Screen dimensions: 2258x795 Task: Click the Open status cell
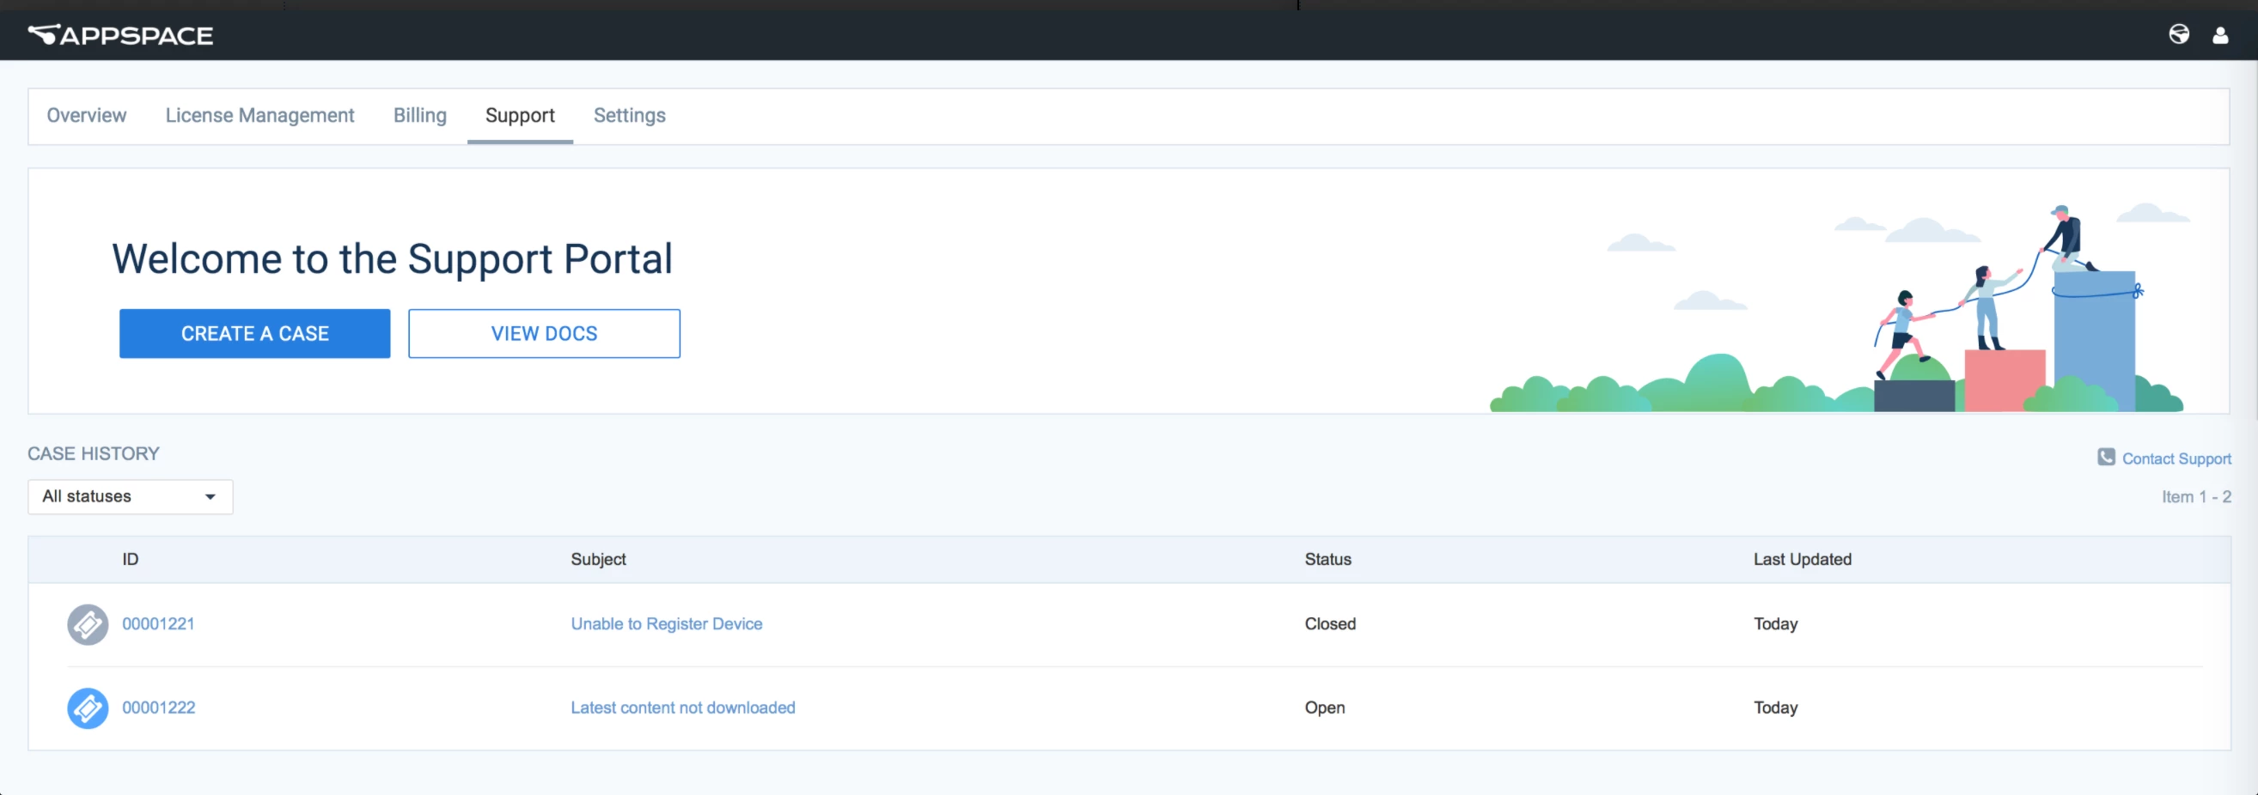tap(1325, 707)
